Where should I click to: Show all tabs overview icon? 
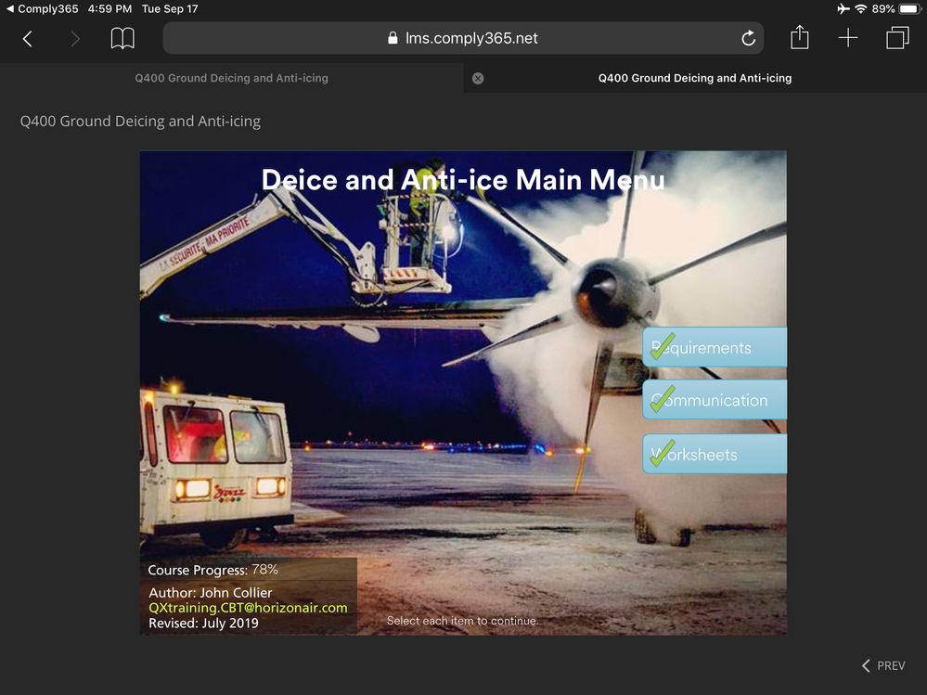897,38
